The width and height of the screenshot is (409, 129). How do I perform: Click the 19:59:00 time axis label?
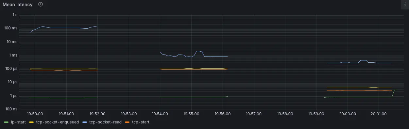point(316,114)
